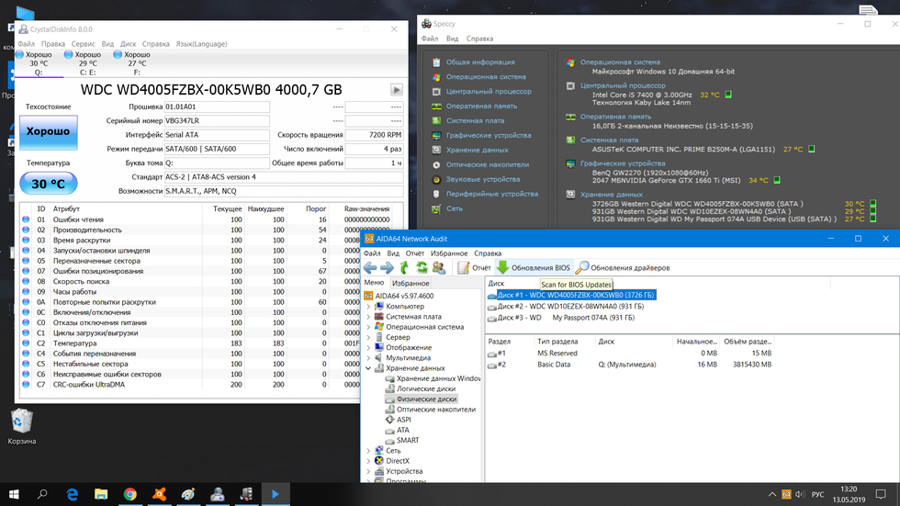The width and height of the screenshot is (900, 506).
Task: Open Корзина recycle bin on desktop
Action: [x=22, y=426]
